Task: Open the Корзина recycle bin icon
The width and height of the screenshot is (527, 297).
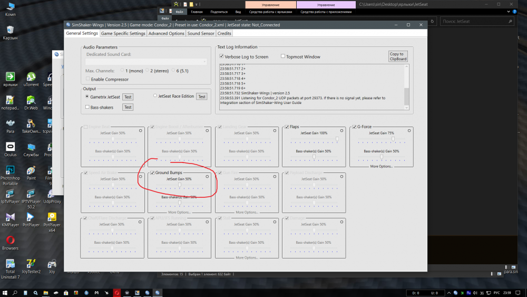Action: [10, 33]
